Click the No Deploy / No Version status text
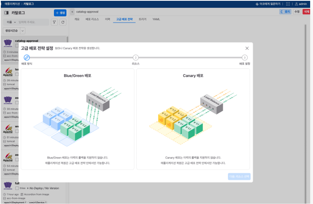The width and height of the screenshot is (313, 204). tap(44, 188)
